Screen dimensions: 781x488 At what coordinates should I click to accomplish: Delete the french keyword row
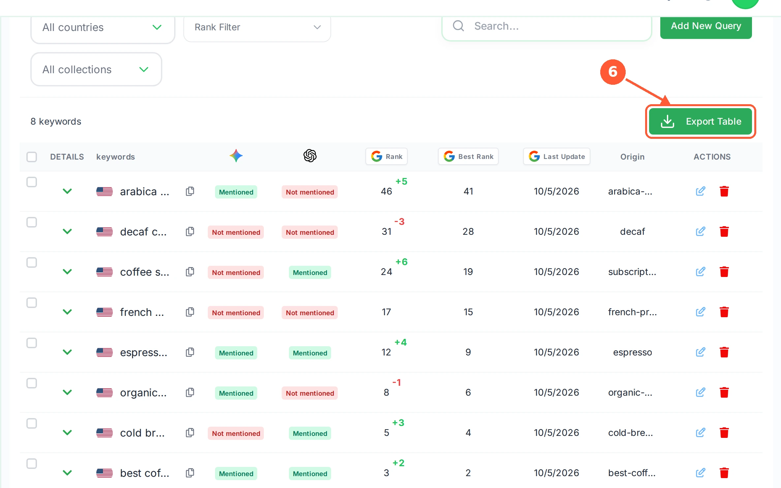click(724, 312)
